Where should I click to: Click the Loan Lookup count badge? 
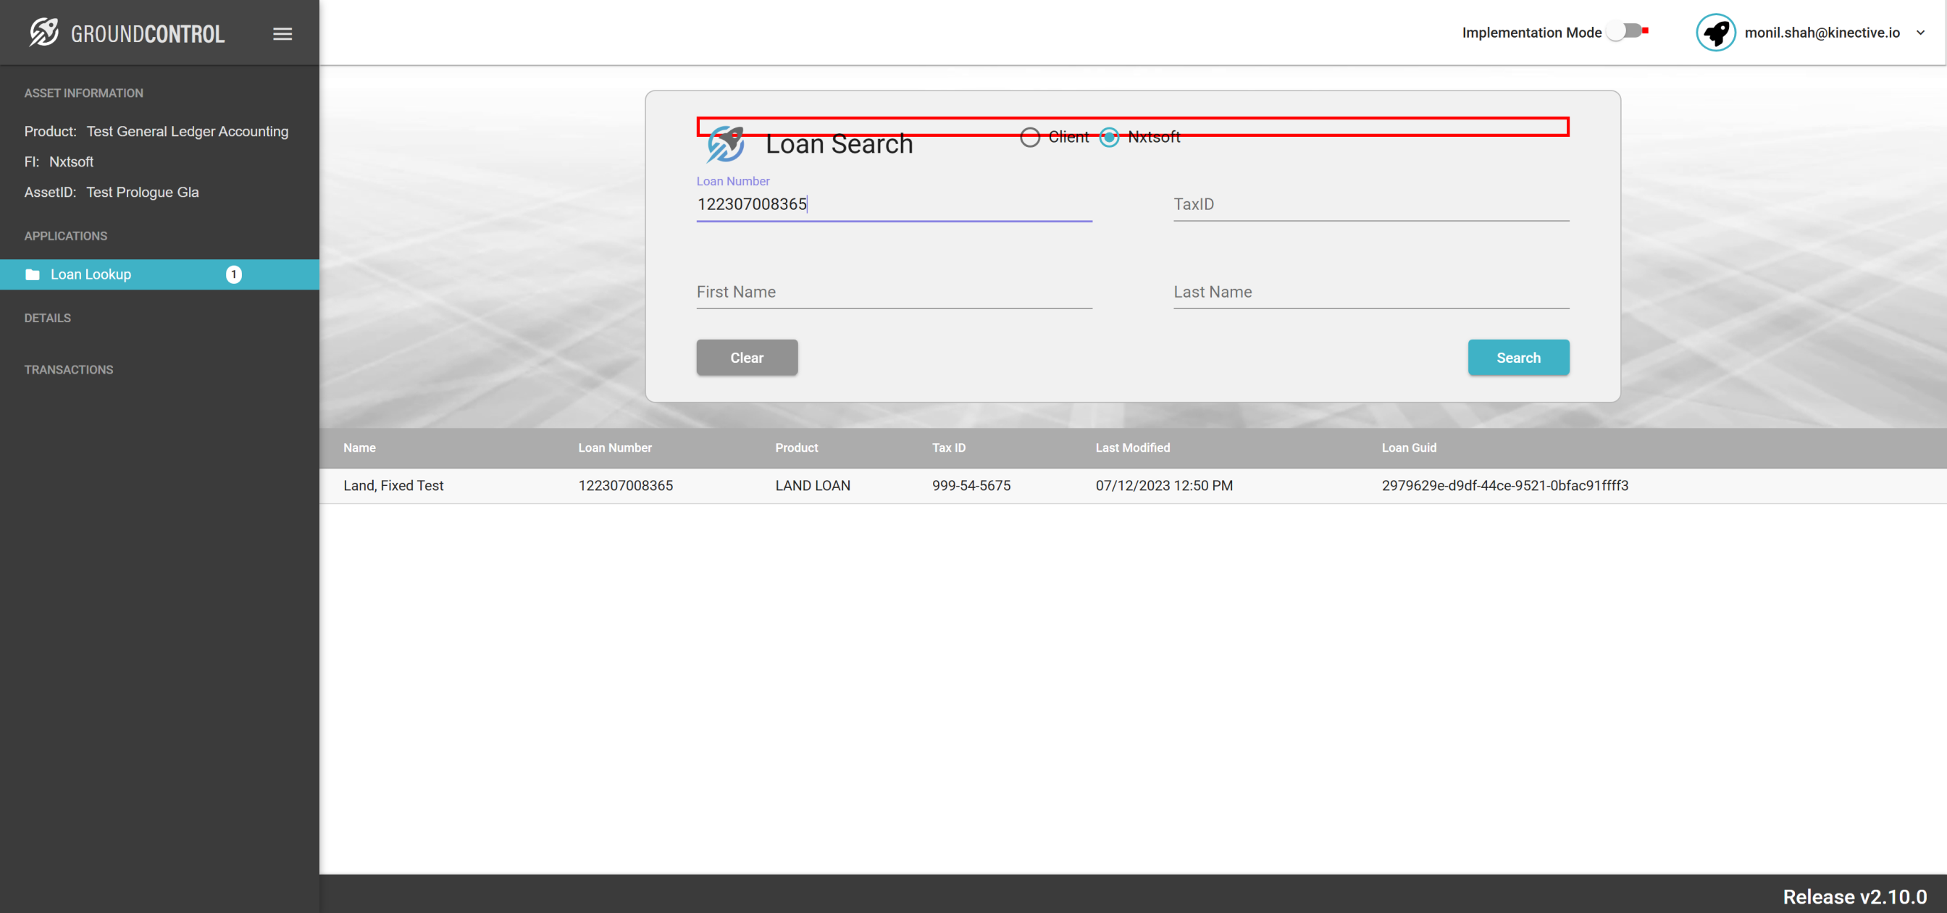[233, 274]
